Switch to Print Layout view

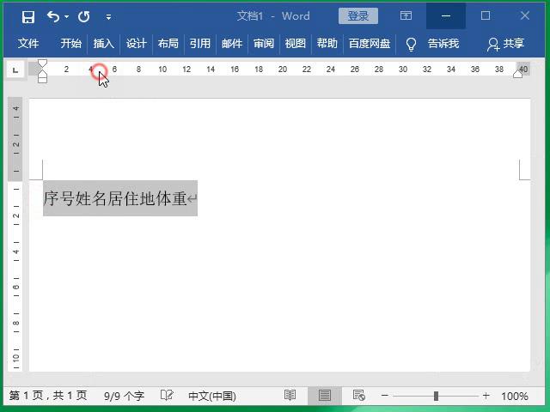pos(325,396)
